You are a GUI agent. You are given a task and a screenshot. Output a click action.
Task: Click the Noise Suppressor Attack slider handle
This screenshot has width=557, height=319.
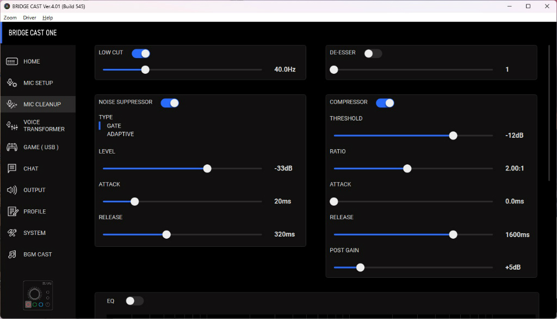[x=135, y=202]
